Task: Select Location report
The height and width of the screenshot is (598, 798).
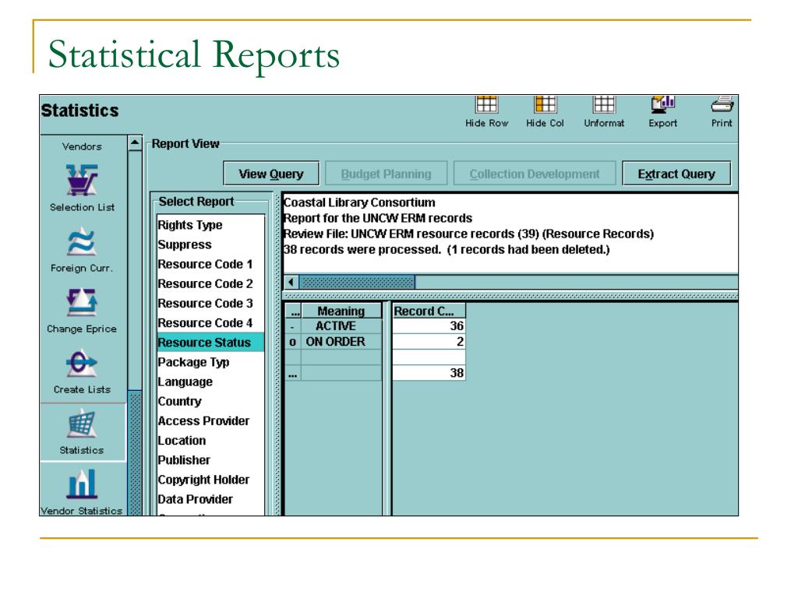Action: 210,441
